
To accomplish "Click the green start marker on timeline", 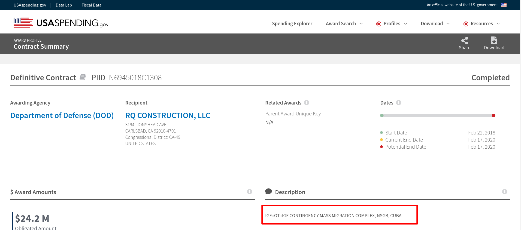I will (x=382, y=115).
